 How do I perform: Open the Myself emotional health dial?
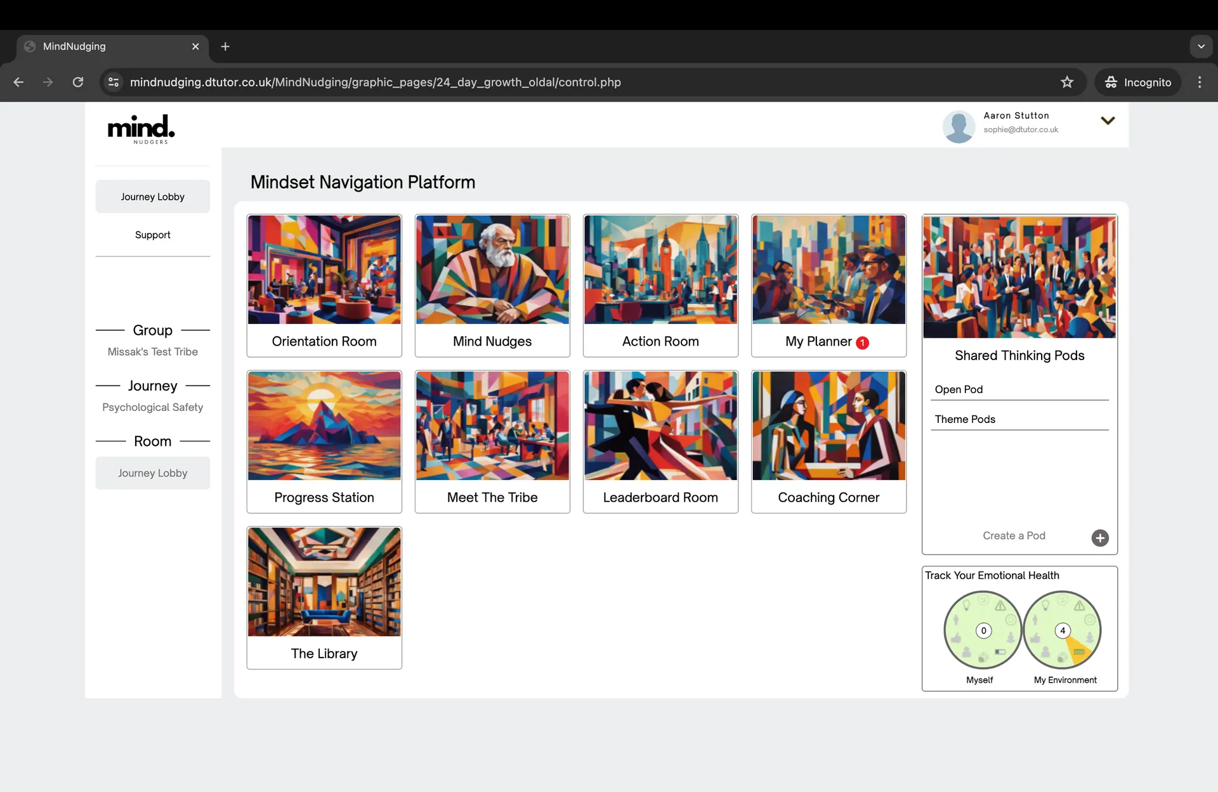point(983,630)
